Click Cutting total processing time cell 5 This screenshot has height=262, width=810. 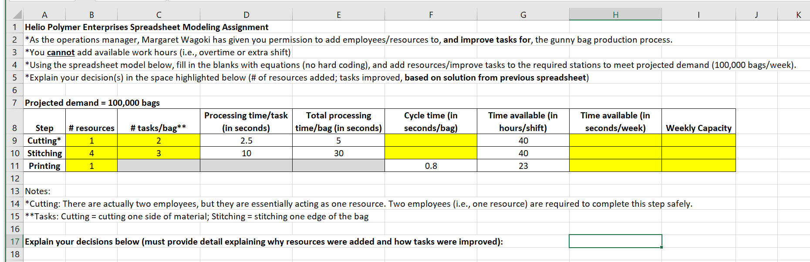point(339,141)
